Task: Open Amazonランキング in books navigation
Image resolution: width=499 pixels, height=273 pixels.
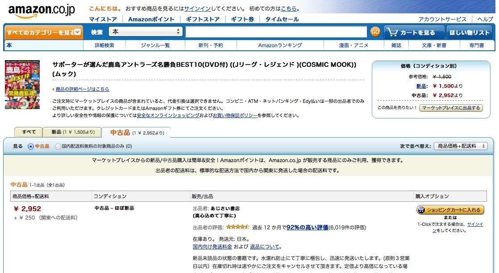Action: (280, 45)
